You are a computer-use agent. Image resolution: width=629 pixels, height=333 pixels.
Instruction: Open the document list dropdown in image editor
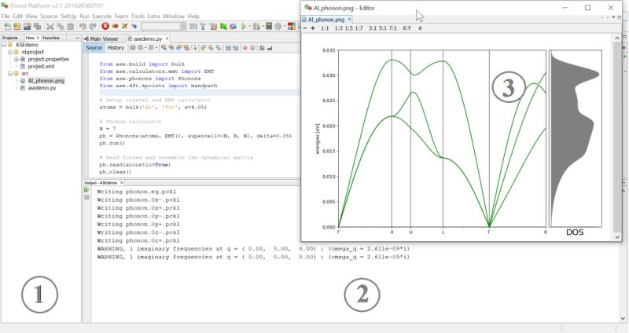point(614,17)
